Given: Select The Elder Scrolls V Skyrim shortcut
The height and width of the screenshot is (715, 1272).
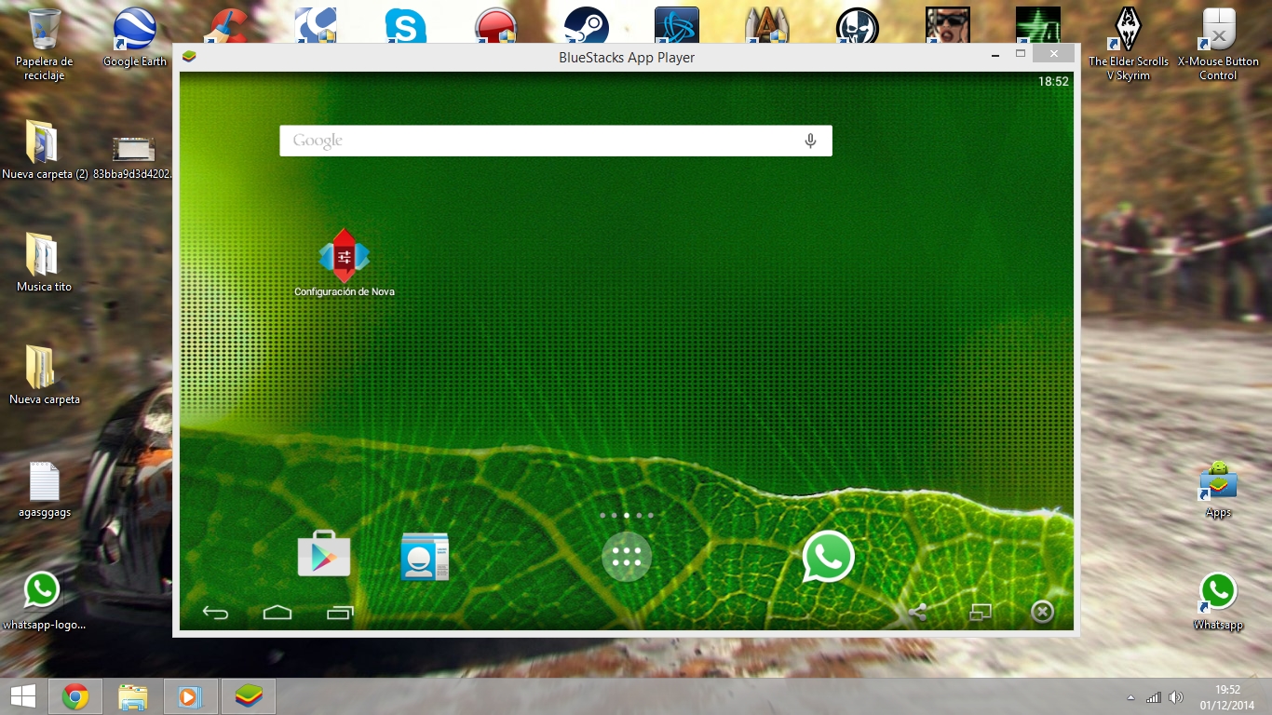Looking at the screenshot, I should coord(1129,45).
